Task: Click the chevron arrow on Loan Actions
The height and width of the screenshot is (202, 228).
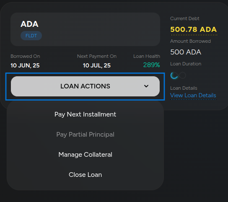Action: (x=146, y=86)
